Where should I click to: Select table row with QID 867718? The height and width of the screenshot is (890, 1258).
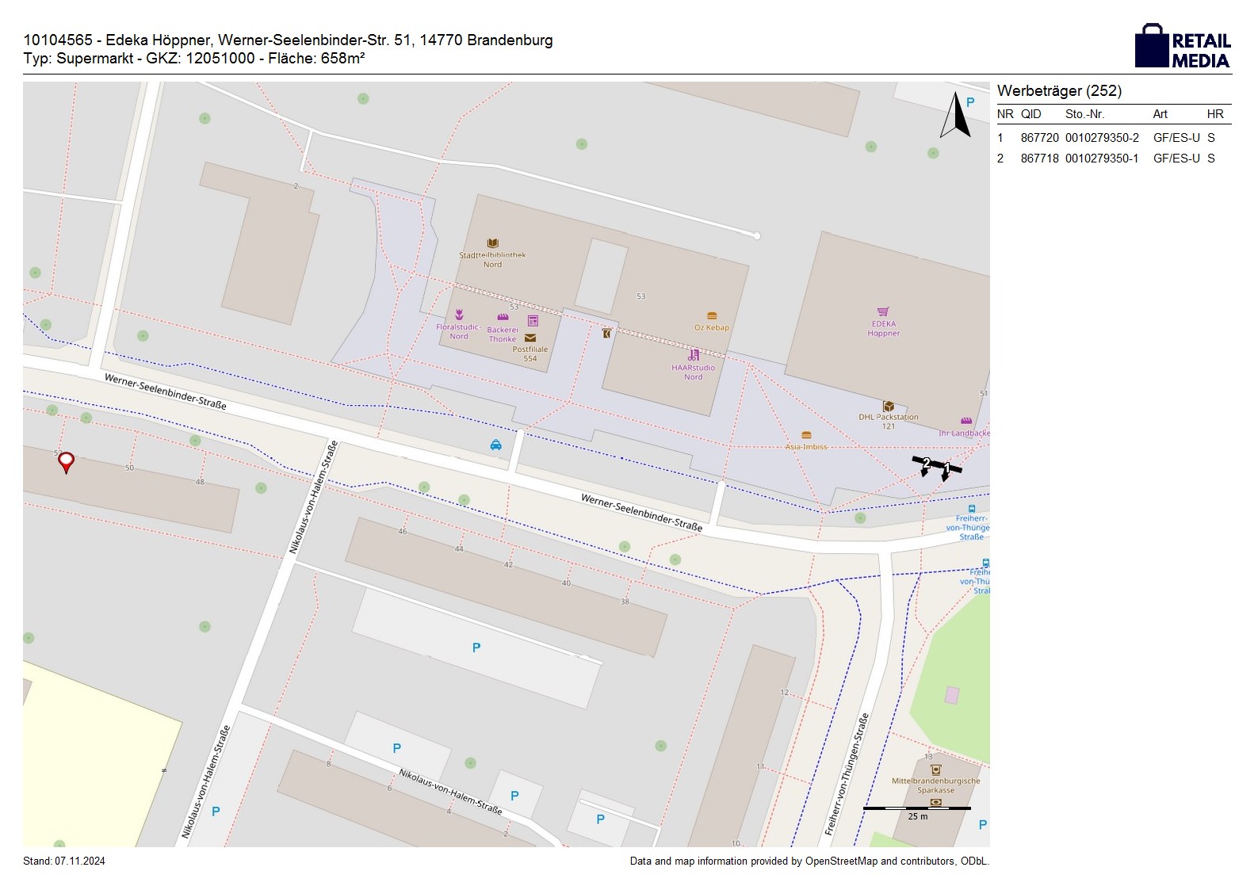pos(1113,159)
